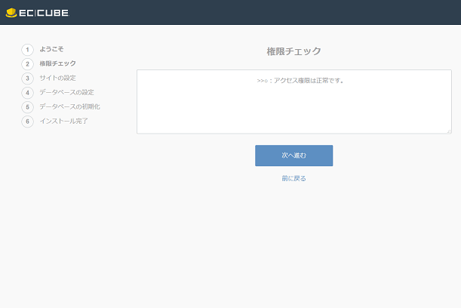Click the 前に戻る link

pyautogui.click(x=294, y=179)
